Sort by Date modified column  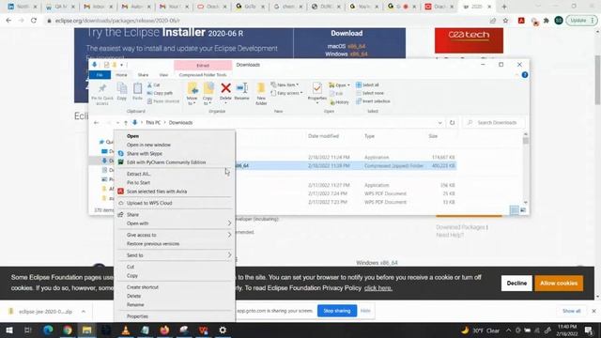(323, 136)
